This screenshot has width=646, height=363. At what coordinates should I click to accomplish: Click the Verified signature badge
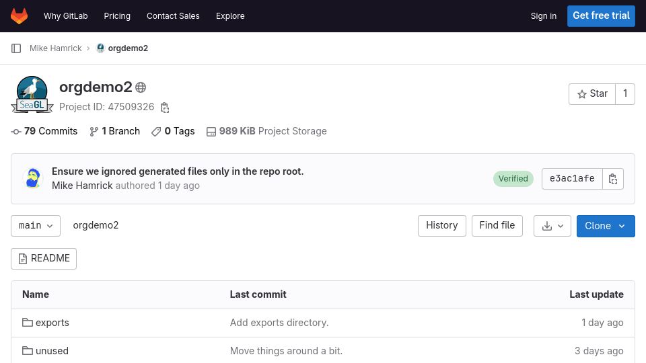coord(513,179)
